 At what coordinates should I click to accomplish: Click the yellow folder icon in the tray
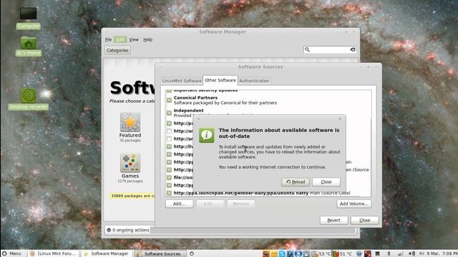[274, 254]
